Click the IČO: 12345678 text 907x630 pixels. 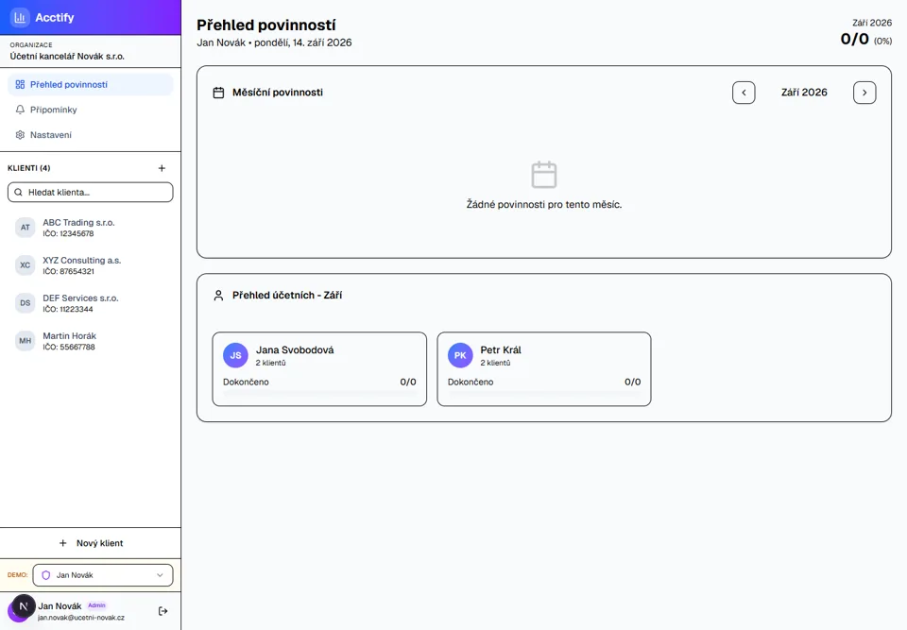point(68,233)
